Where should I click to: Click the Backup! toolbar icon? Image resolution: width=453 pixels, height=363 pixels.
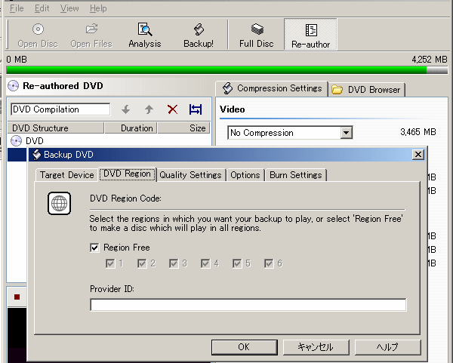199,35
